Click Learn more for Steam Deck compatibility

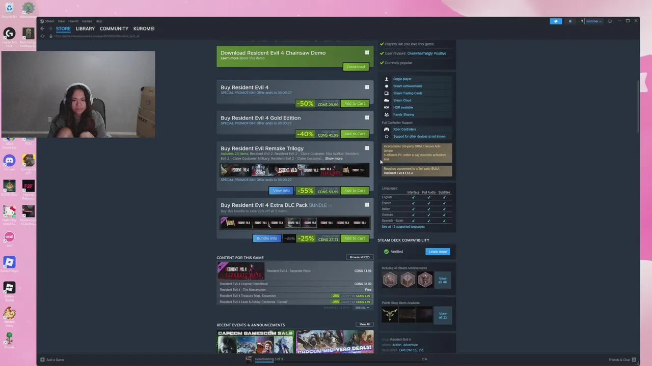click(x=438, y=252)
